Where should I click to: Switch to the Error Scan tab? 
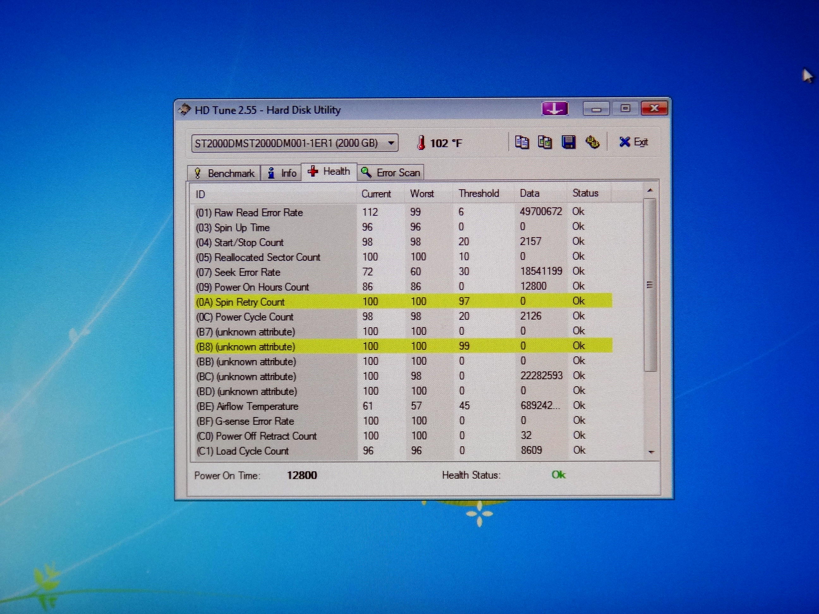[x=390, y=172]
